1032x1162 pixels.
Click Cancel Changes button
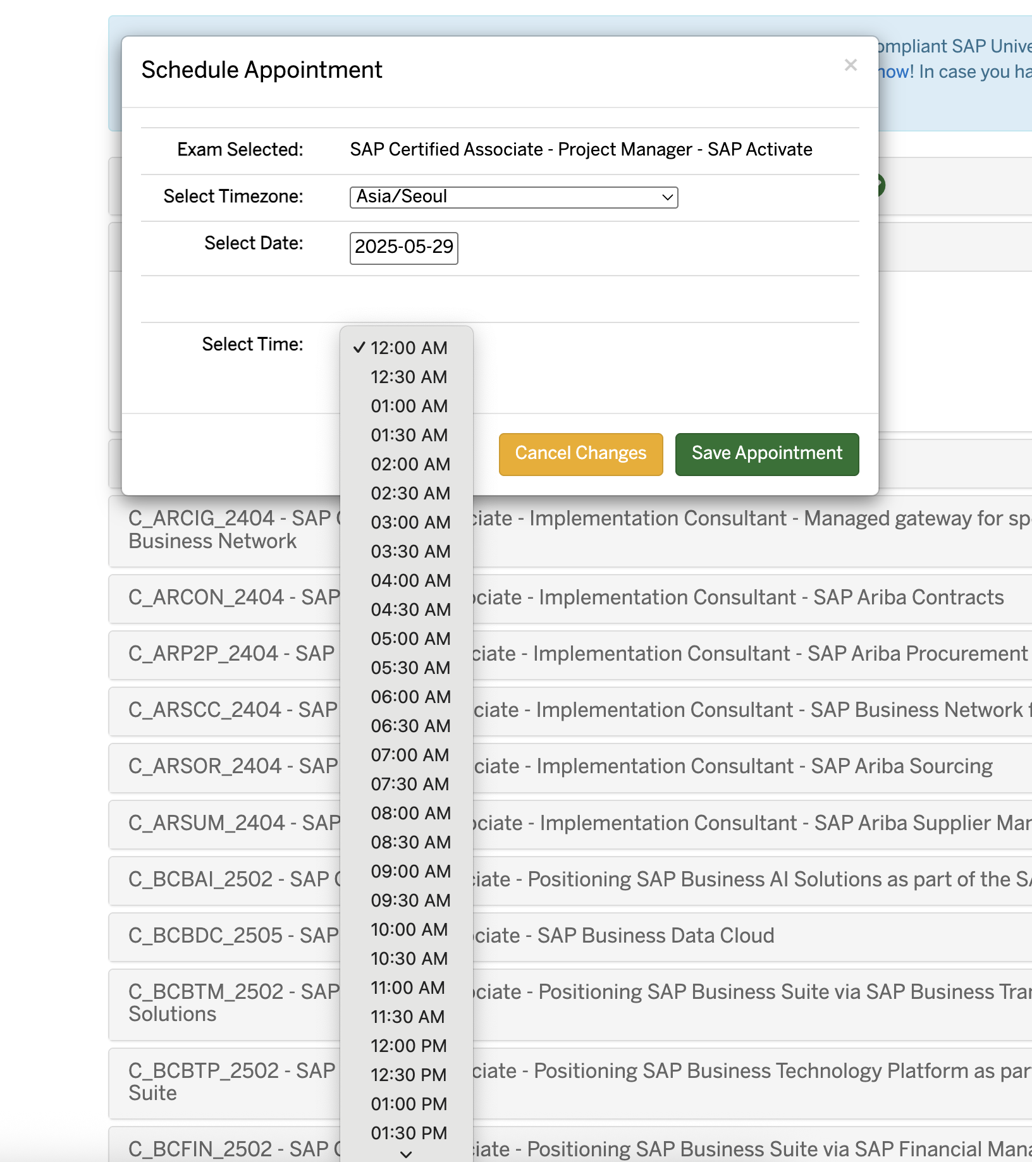[x=580, y=454]
